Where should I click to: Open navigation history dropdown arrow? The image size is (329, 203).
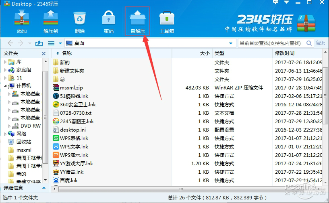(29, 43)
